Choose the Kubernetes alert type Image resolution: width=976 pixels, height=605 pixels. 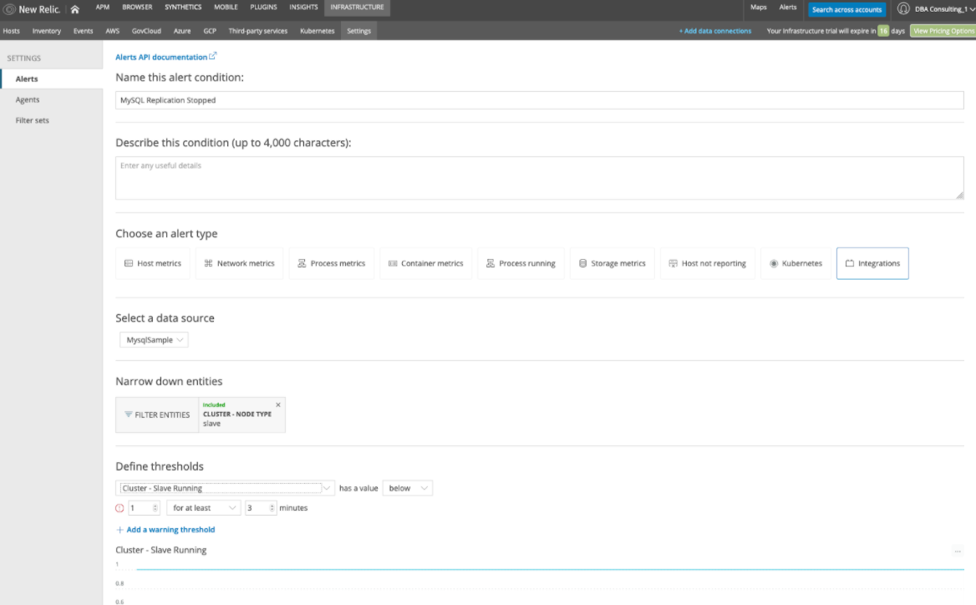(x=795, y=263)
